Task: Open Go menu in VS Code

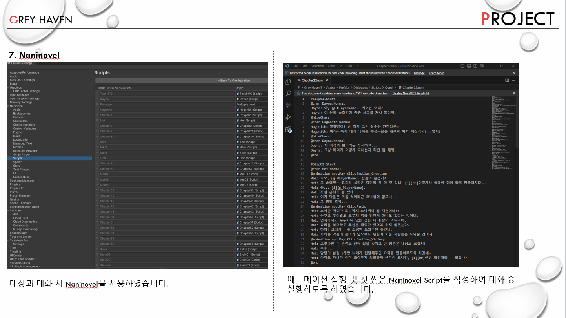Action: (x=340, y=66)
